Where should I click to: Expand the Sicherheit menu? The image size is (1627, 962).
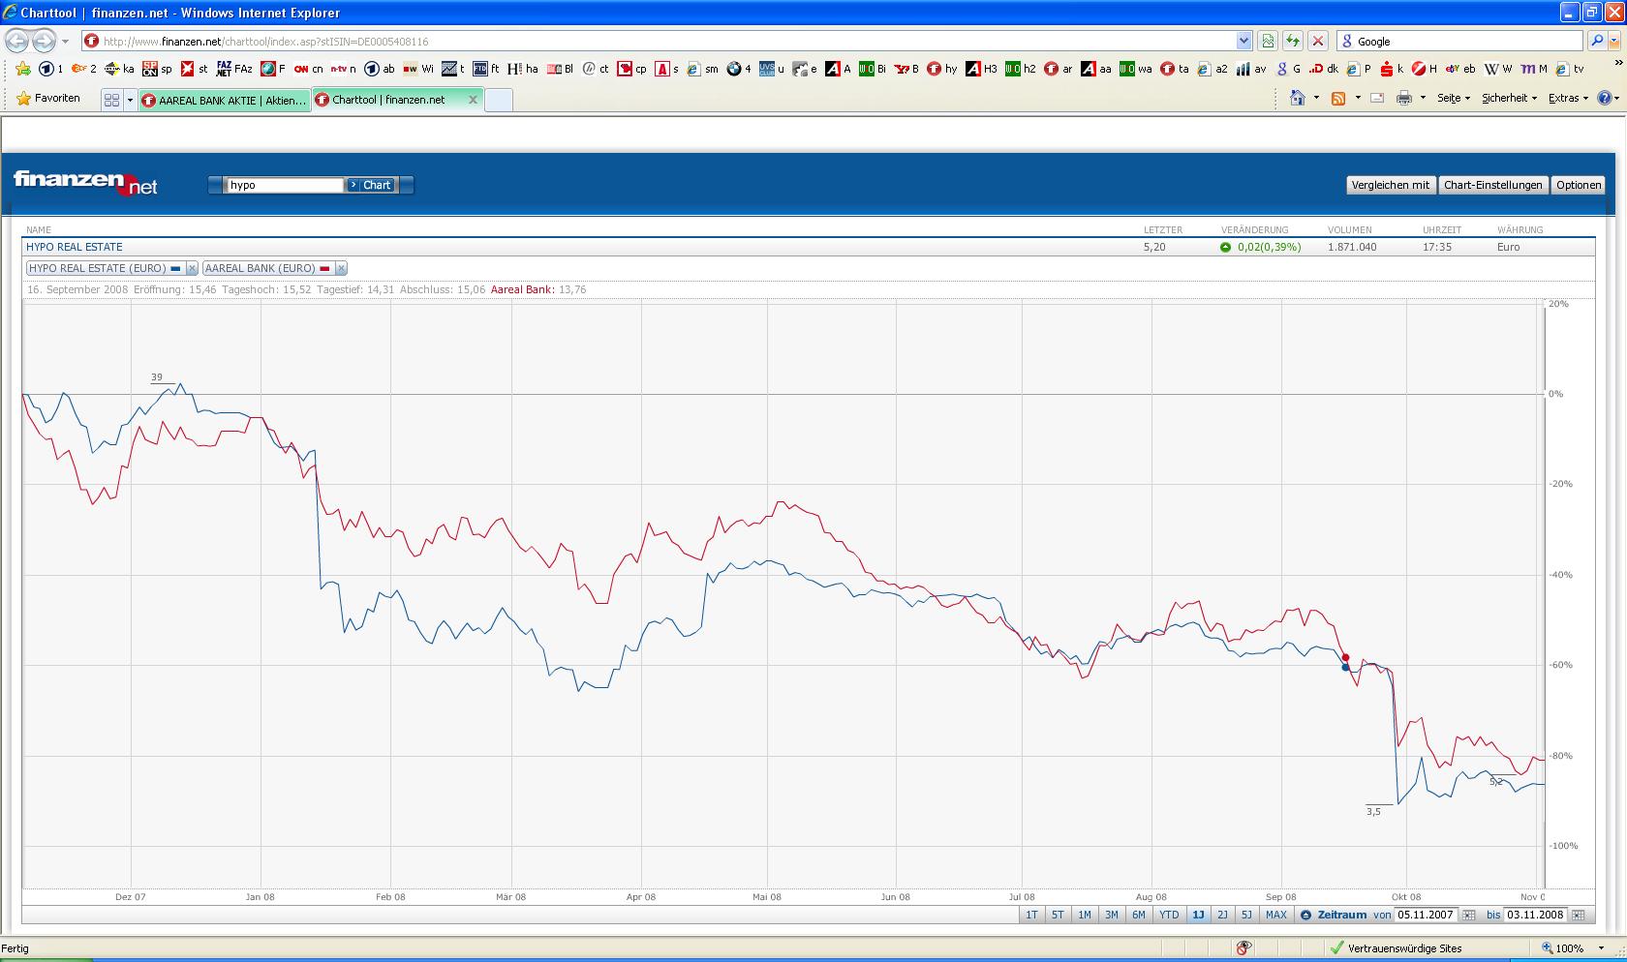pyautogui.click(x=1509, y=99)
